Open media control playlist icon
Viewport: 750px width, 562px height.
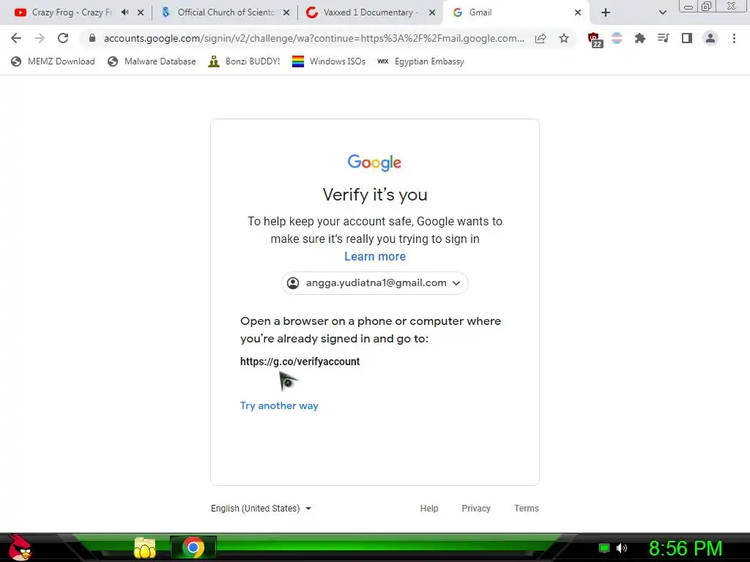[x=664, y=38]
